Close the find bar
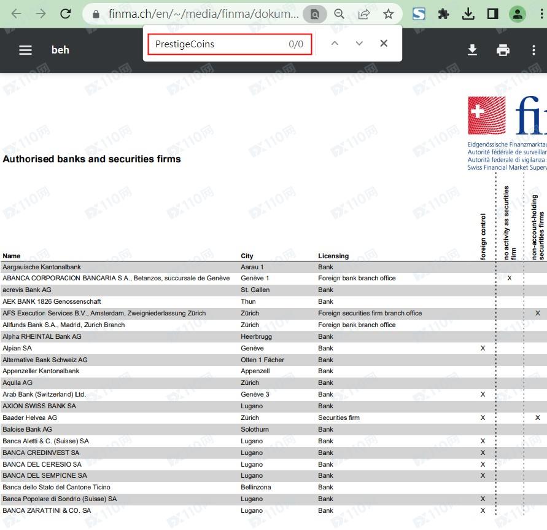The width and height of the screenshot is (547, 530). (384, 44)
